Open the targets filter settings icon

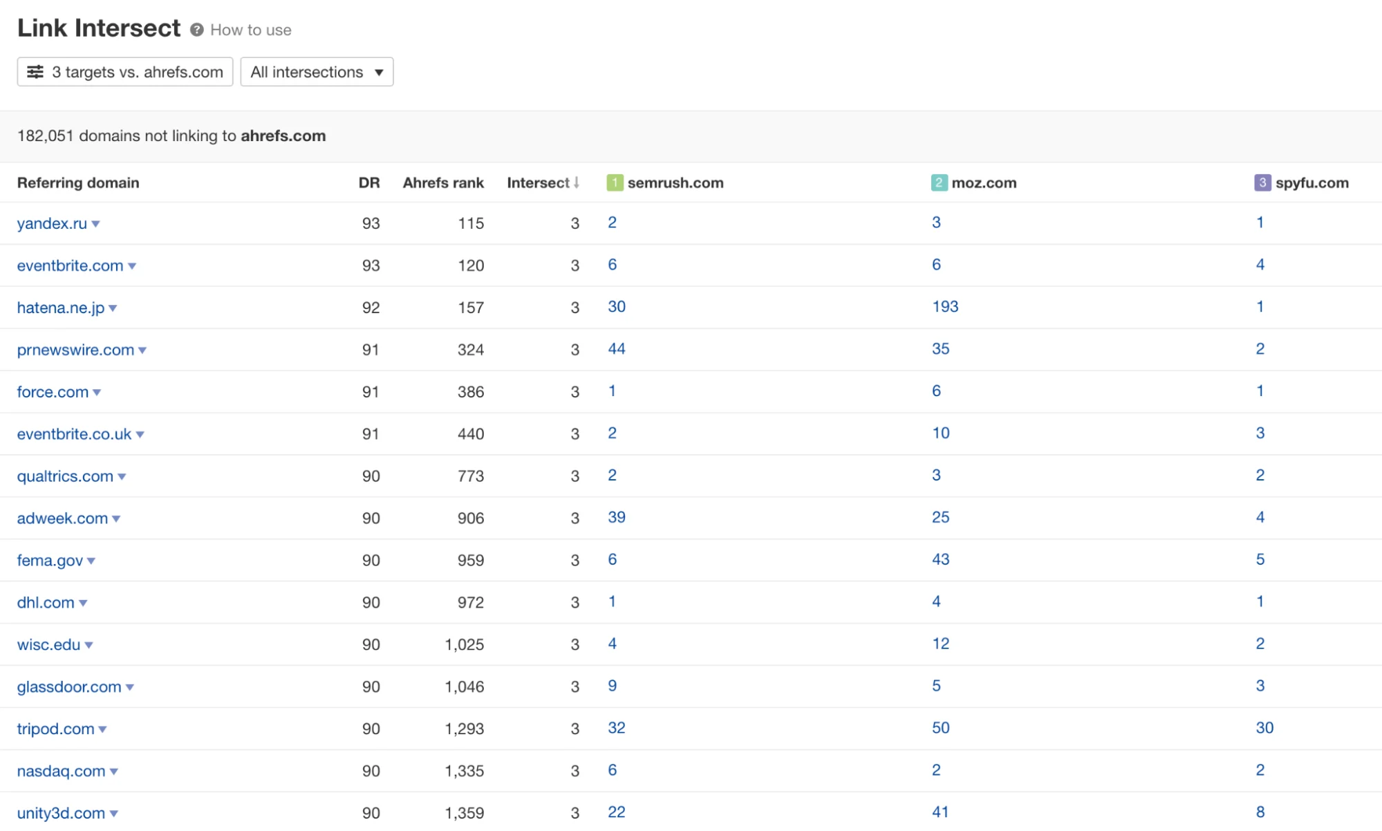35,72
